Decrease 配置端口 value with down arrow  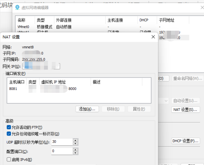tap(75, 153)
